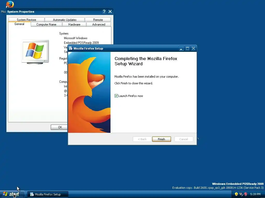Click the middle system tray icon
The width and height of the screenshot is (265, 198).
241,194
